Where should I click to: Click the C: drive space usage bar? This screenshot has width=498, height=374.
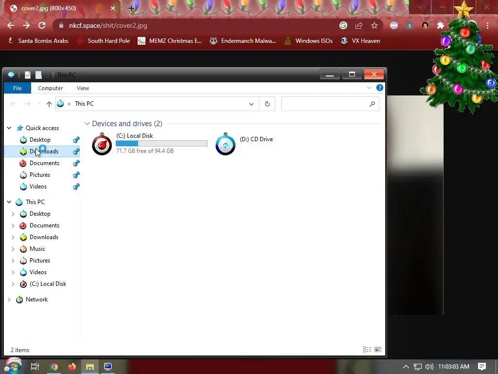click(161, 144)
